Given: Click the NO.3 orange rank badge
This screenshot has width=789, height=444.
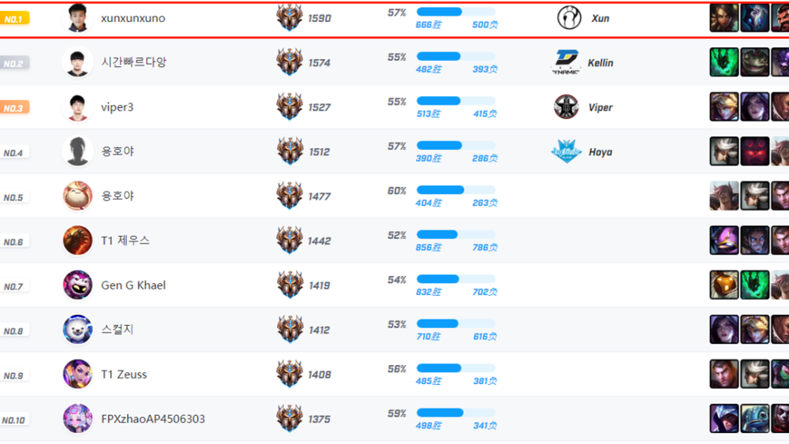Looking at the screenshot, I should point(15,107).
